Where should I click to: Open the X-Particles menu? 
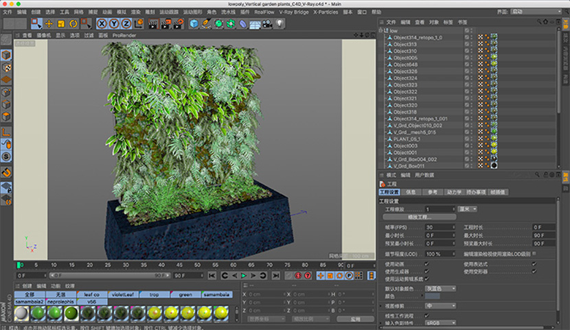click(326, 12)
